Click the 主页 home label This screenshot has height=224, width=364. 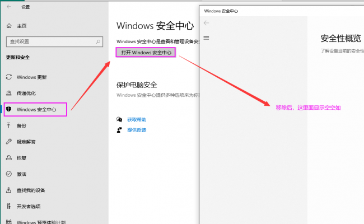[x=22, y=26]
